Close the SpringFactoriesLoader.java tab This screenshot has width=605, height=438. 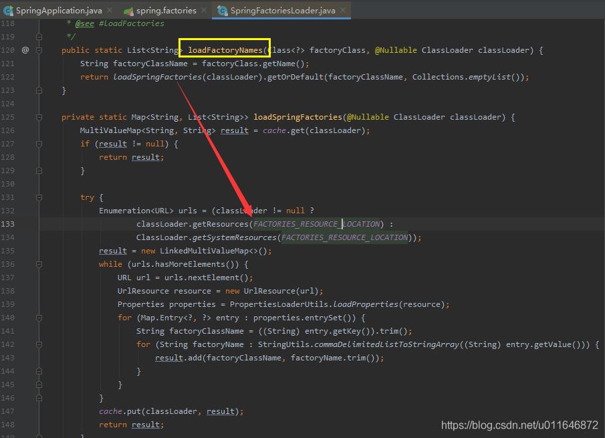(x=344, y=11)
